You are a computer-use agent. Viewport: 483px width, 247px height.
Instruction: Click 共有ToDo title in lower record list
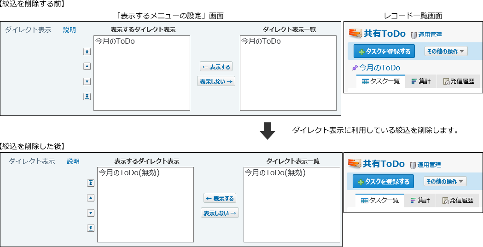384,164
